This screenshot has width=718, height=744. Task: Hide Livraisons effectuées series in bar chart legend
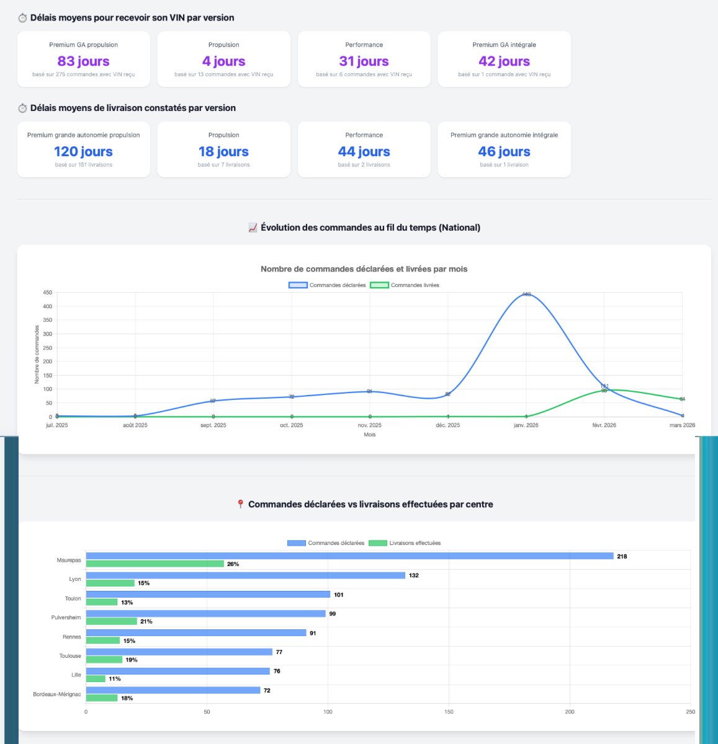point(405,543)
